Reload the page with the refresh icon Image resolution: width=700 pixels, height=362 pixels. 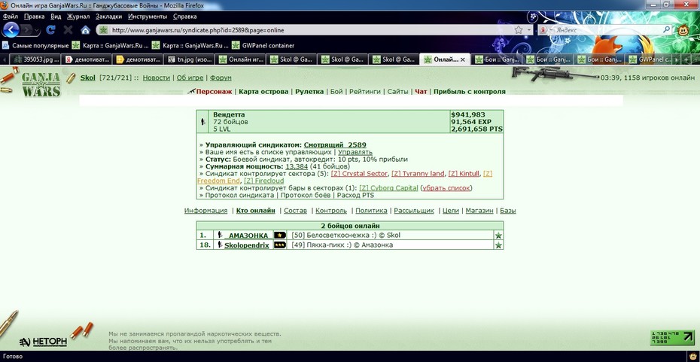[x=51, y=30]
